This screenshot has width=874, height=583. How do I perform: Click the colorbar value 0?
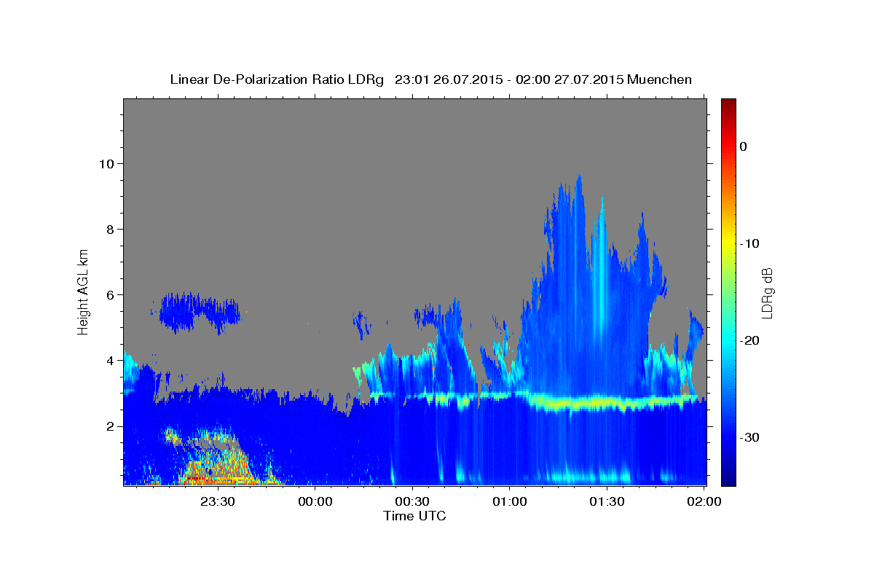click(x=743, y=146)
